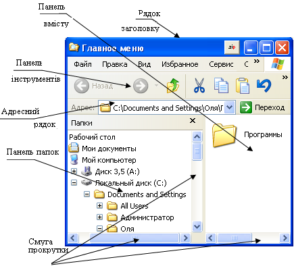Screen dimensions: 294x266
Task: Click the Администратор folder icon
Action: coord(112,217)
